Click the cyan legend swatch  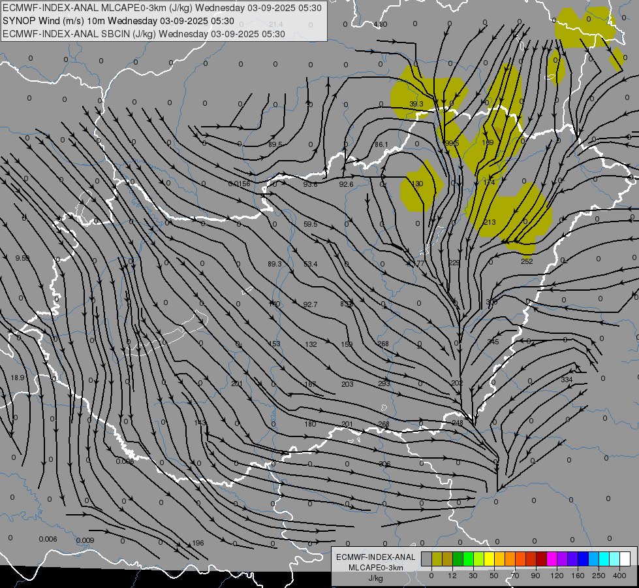pos(604,559)
